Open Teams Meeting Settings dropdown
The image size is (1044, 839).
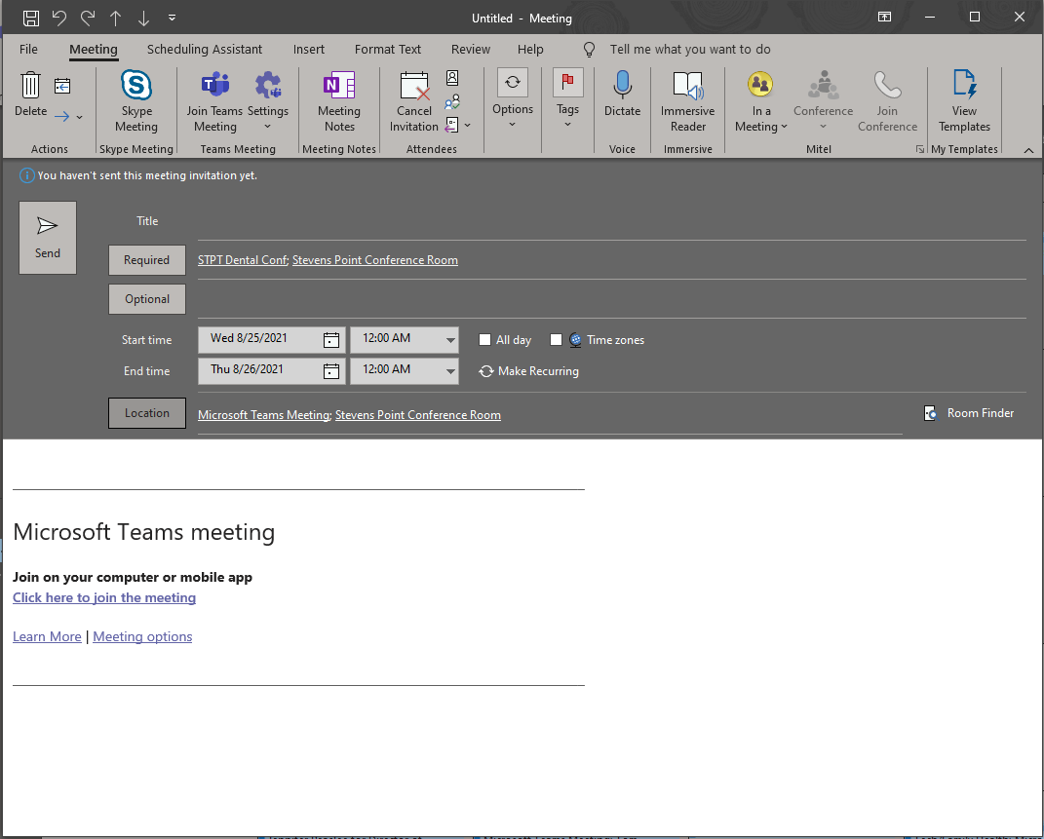pos(268,101)
